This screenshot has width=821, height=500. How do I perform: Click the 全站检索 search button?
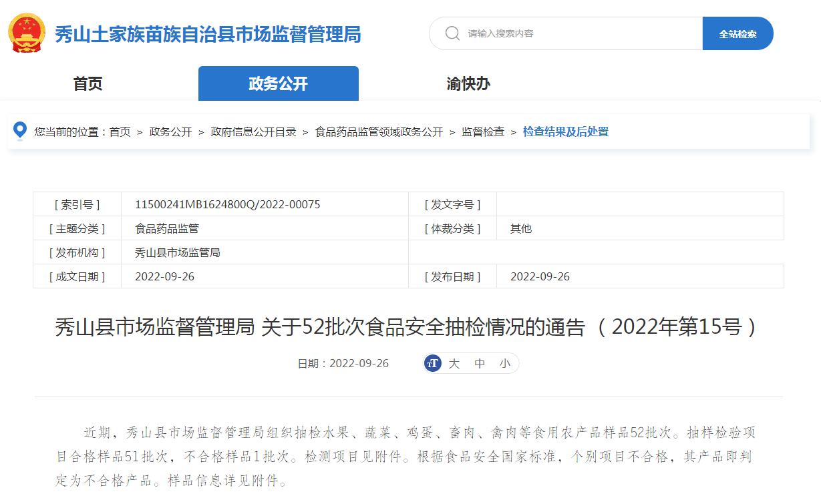tap(737, 33)
